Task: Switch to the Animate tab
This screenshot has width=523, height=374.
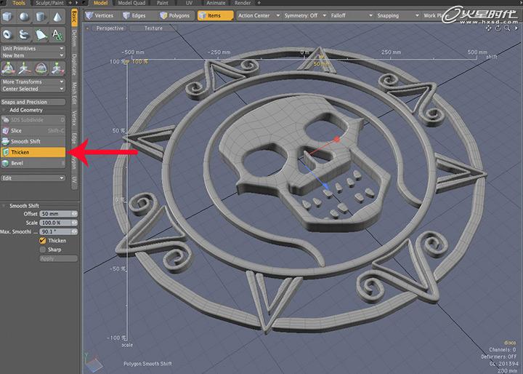Action: [x=216, y=3]
